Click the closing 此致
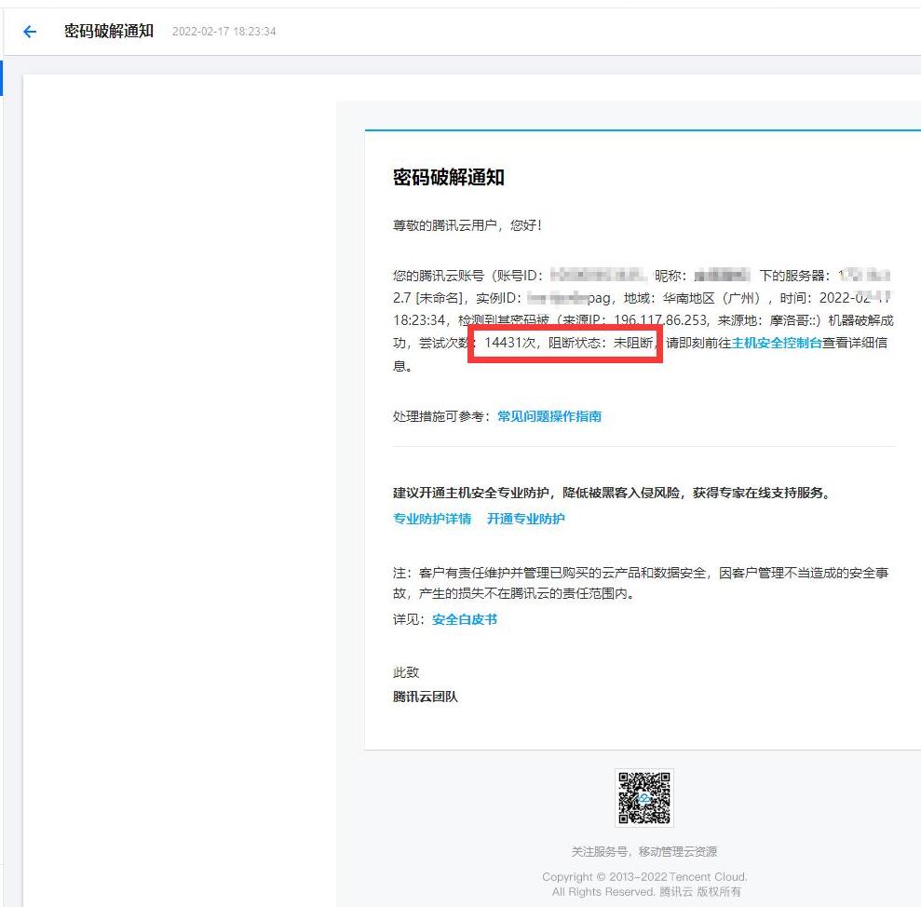 tap(406, 672)
